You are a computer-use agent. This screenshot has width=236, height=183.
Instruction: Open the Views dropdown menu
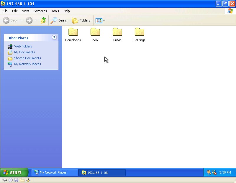100,20
